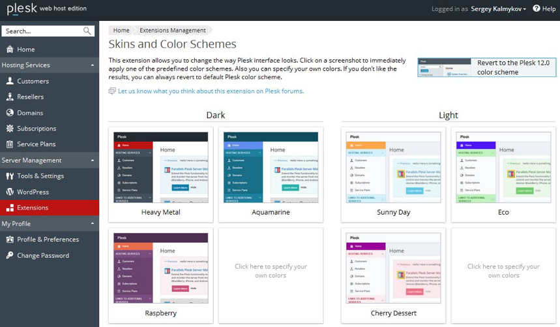
Task: Open Customers in the sidebar
Action: (50, 81)
